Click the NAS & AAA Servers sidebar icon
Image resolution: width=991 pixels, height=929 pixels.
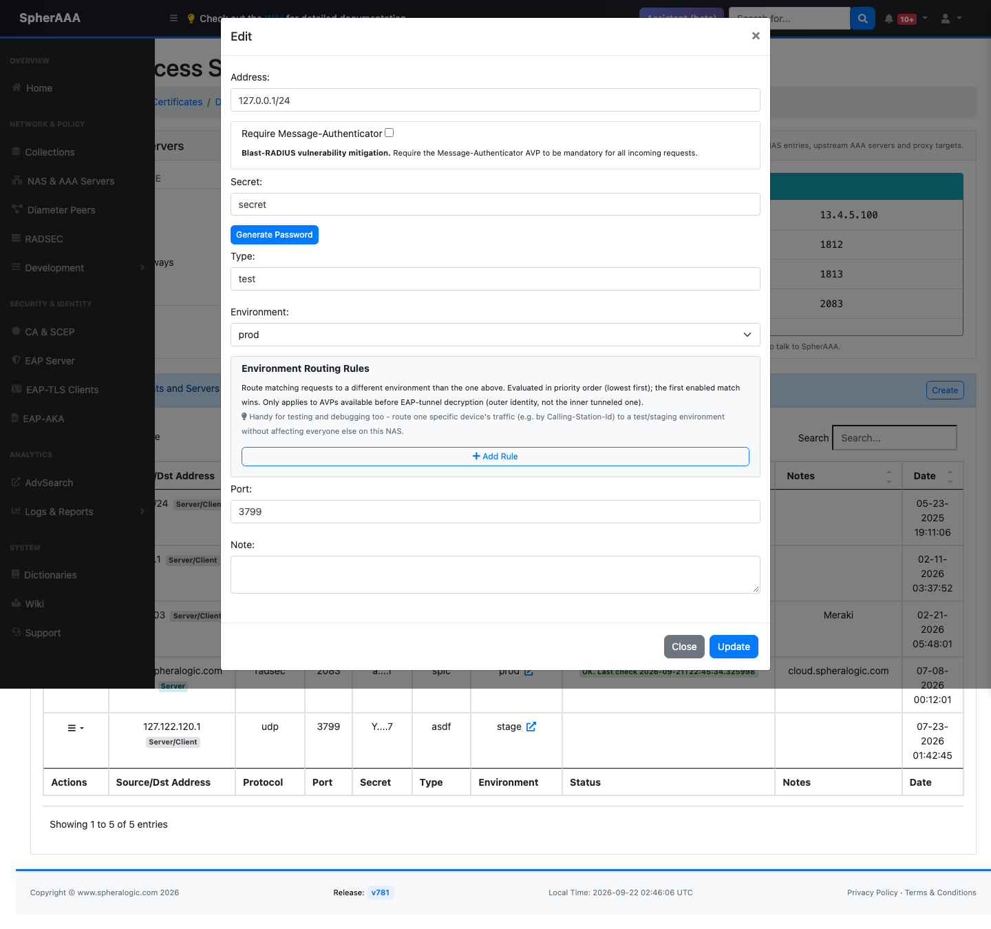coord(17,180)
